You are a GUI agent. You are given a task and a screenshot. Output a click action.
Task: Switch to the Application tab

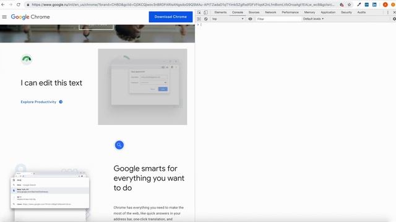[328, 12]
